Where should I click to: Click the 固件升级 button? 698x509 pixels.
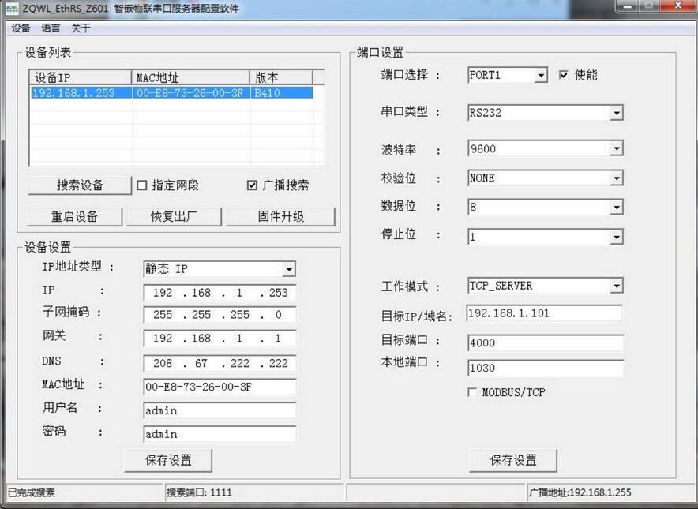point(281,217)
